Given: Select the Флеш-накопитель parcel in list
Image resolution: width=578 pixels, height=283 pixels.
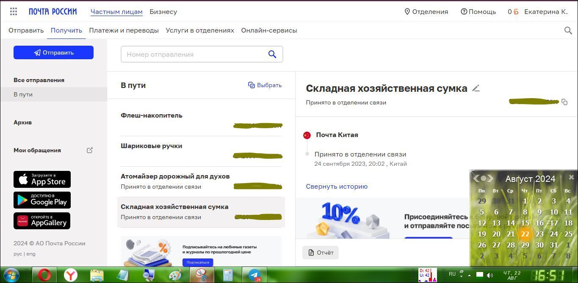Looking at the screenshot, I should (152, 115).
